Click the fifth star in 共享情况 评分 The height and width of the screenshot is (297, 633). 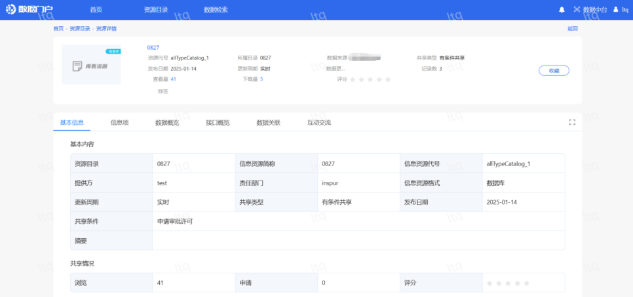pos(526,283)
